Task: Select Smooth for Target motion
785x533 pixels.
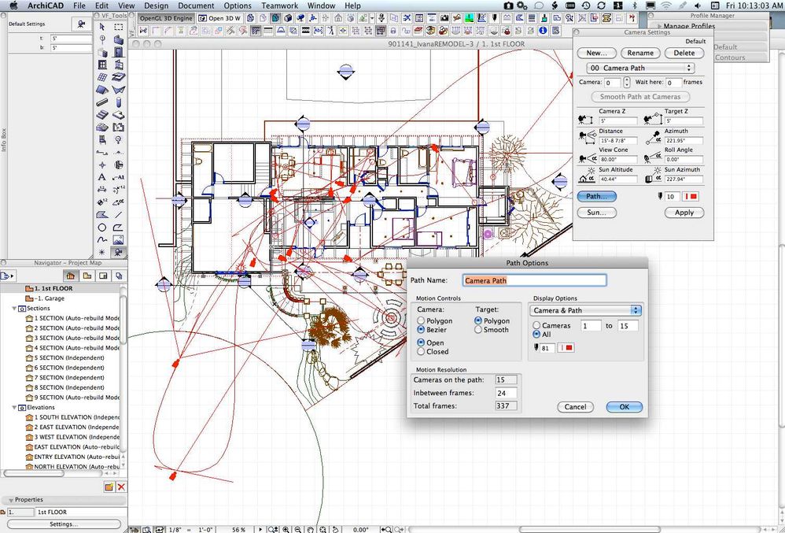Action: pos(478,330)
